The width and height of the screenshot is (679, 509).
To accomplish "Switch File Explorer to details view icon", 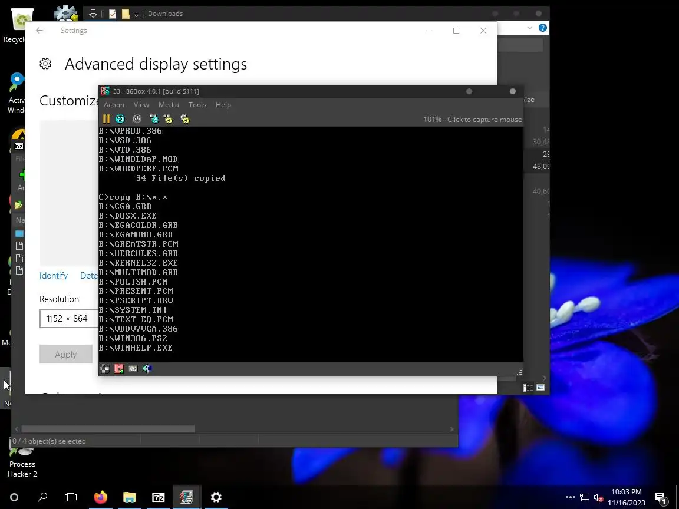I will [528, 388].
